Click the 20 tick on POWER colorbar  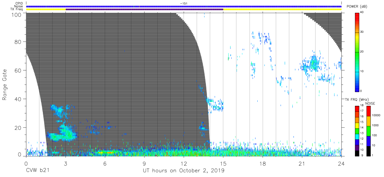tap(362, 52)
